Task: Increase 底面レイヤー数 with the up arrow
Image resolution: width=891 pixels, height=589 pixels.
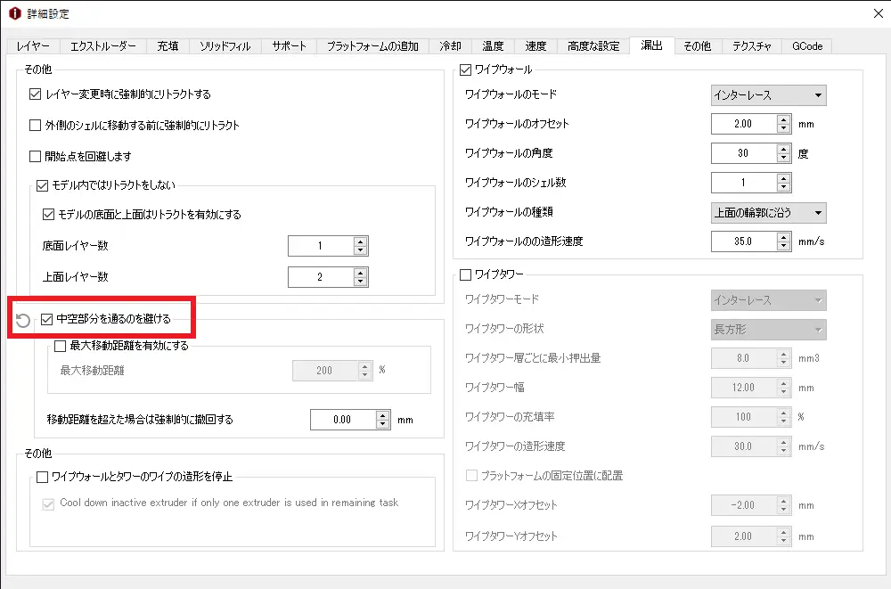Action: point(360,241)
